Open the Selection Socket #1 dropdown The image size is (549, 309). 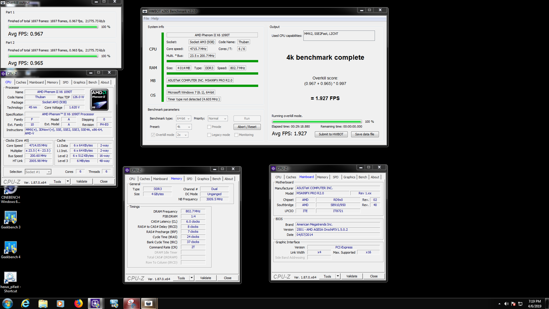38,172
